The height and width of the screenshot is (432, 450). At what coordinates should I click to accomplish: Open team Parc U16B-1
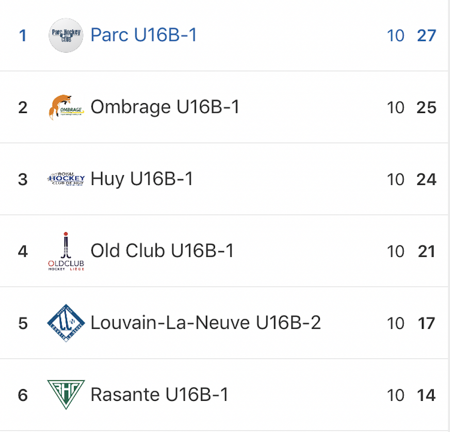(143, 35)
